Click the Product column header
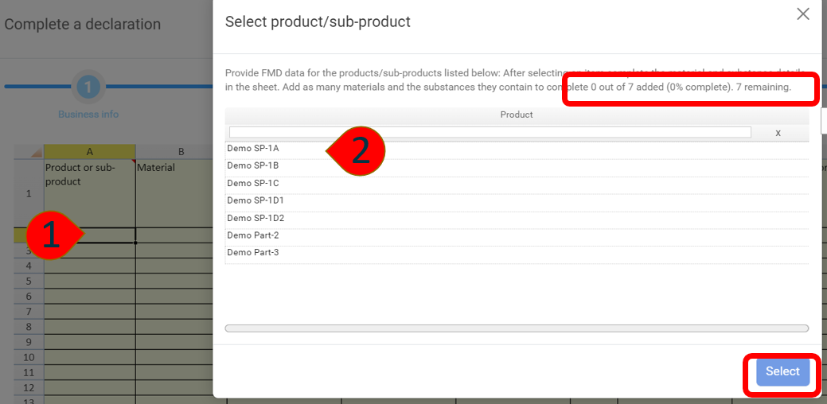The image size is (827, 404). [x=517, y=115]
